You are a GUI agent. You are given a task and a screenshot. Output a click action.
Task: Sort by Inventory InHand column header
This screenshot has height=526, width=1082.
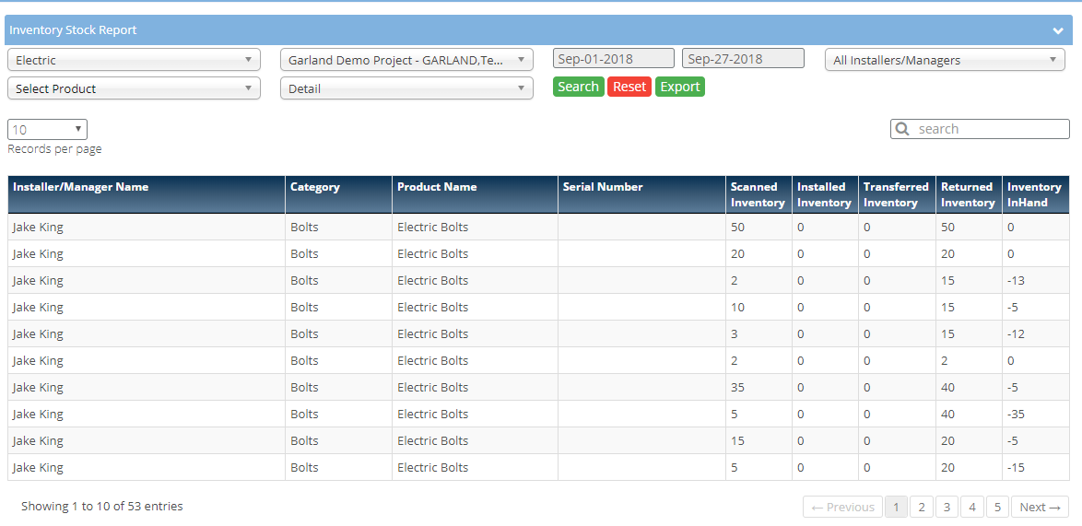tap(1035, 194)
